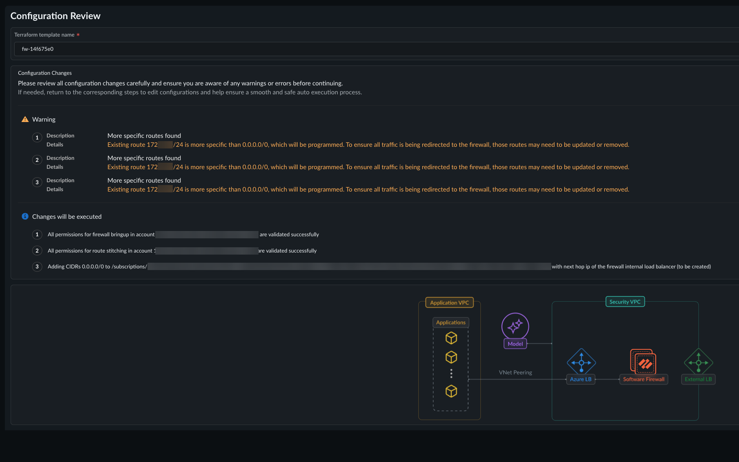Click the change step 3 number badge

coord(37,267)
